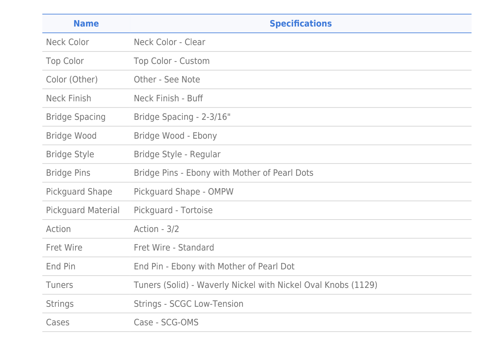Click the Color (Other) row label
The height and width of the screenshot is (340, 502).
(72, 80)
